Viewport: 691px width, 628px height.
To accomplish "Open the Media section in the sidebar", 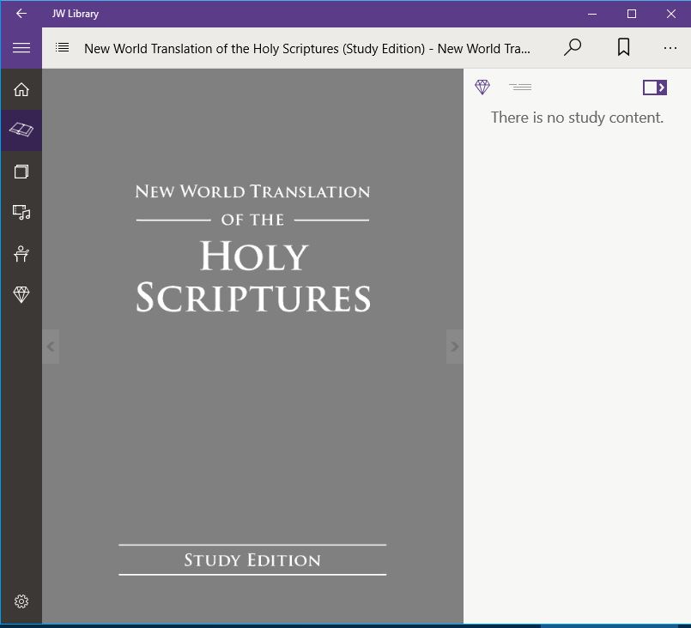I will [21, 212].
